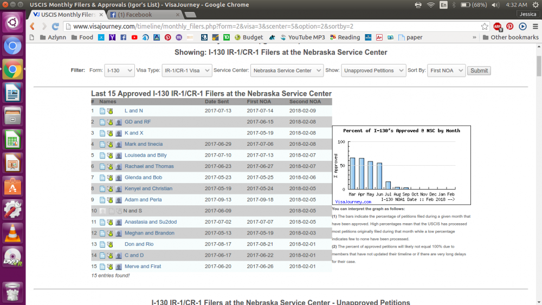Bookmark page with the star icon

click(485, 26)
